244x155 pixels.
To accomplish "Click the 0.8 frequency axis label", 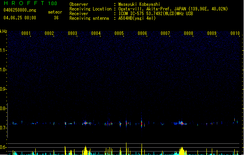I will click(x=3, y=108).
